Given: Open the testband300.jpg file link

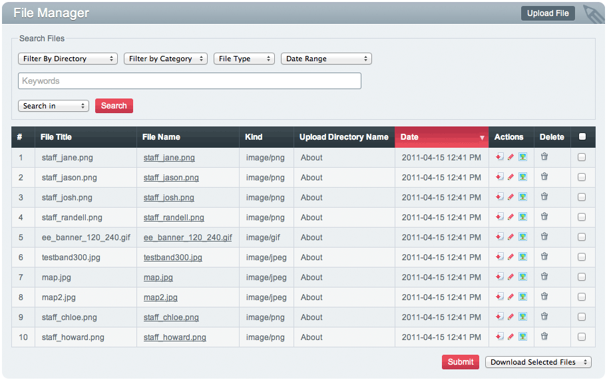Looking at the screenshot, I should (x=173, y=258).
